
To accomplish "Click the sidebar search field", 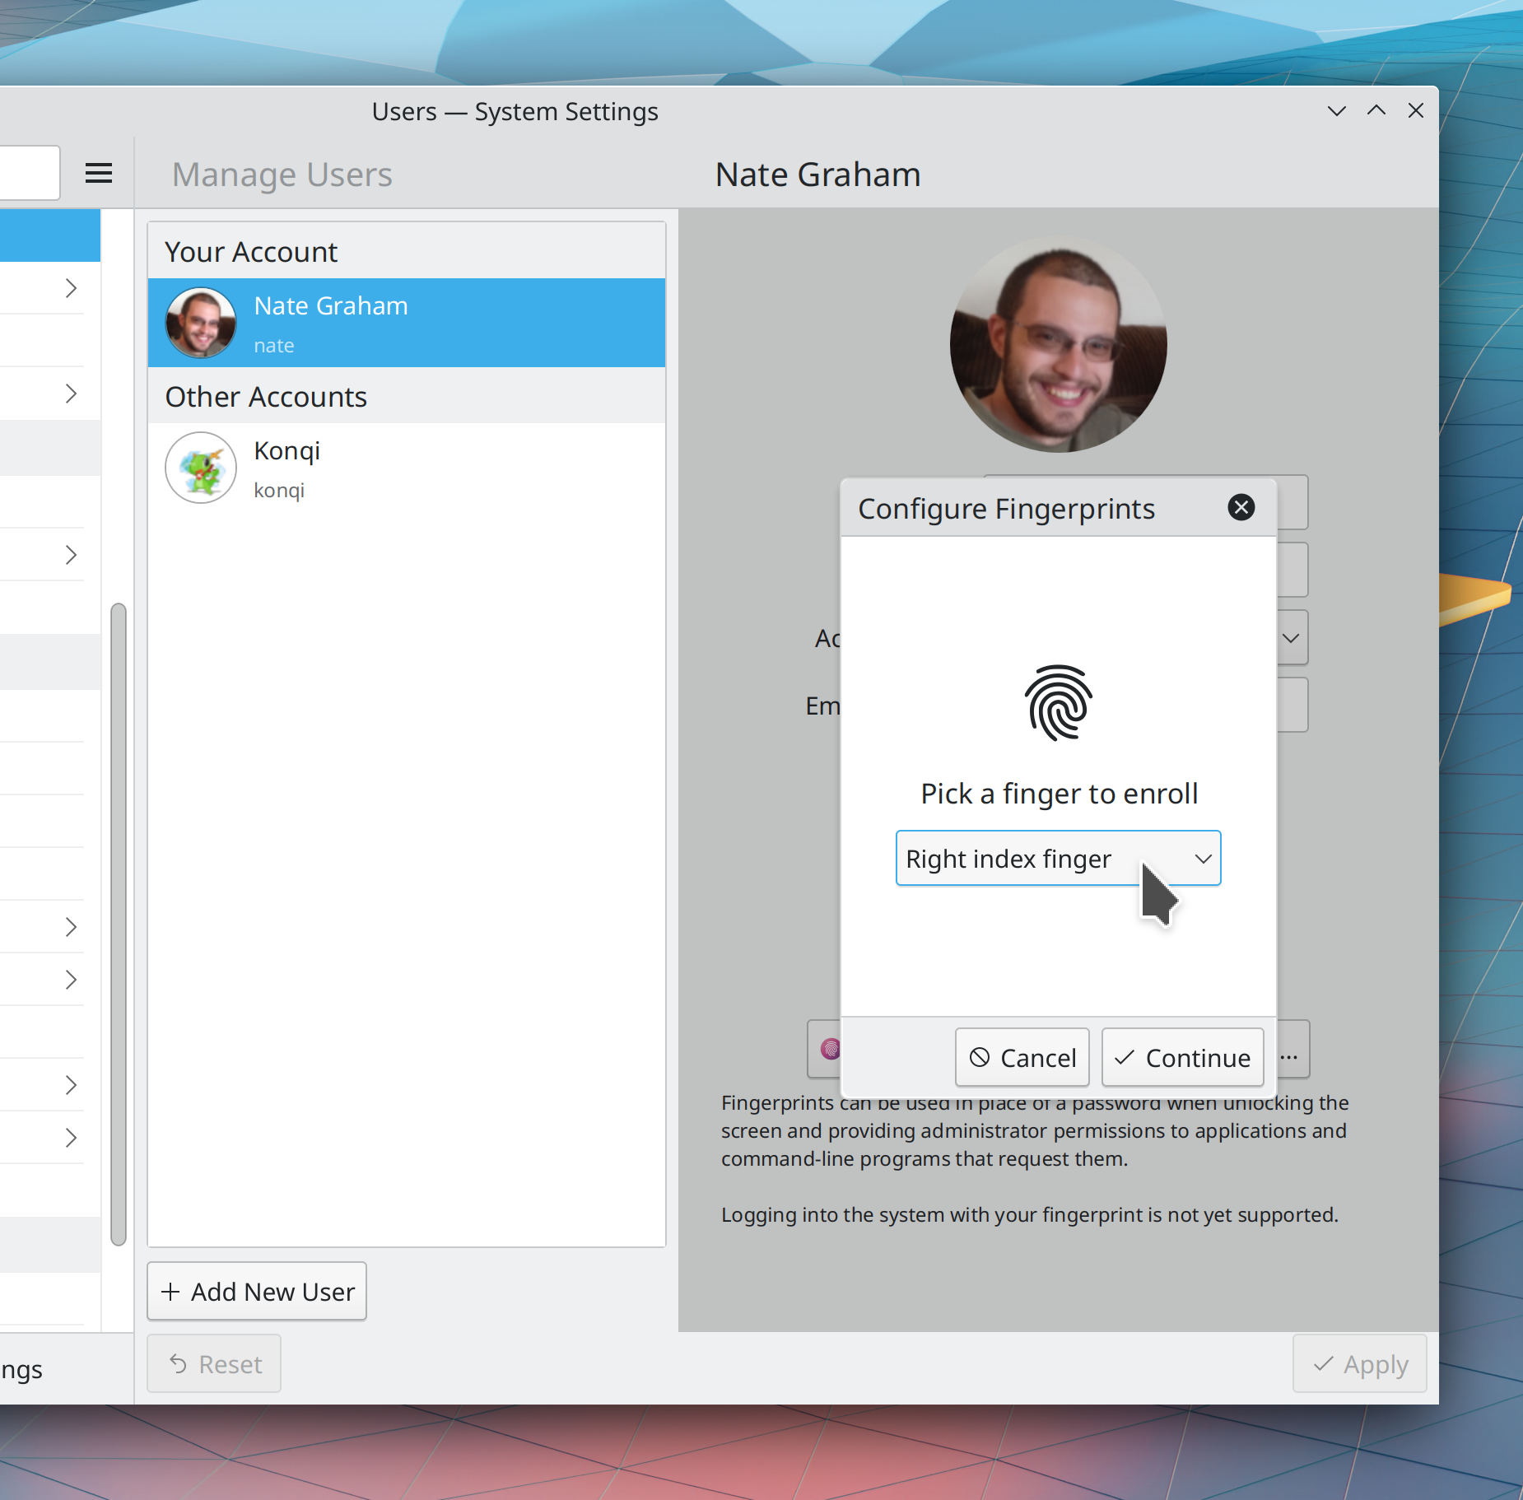I will click(30, 173).
